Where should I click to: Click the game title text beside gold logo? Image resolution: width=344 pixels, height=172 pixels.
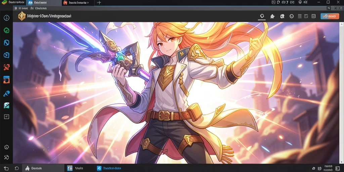click(49, 16)
